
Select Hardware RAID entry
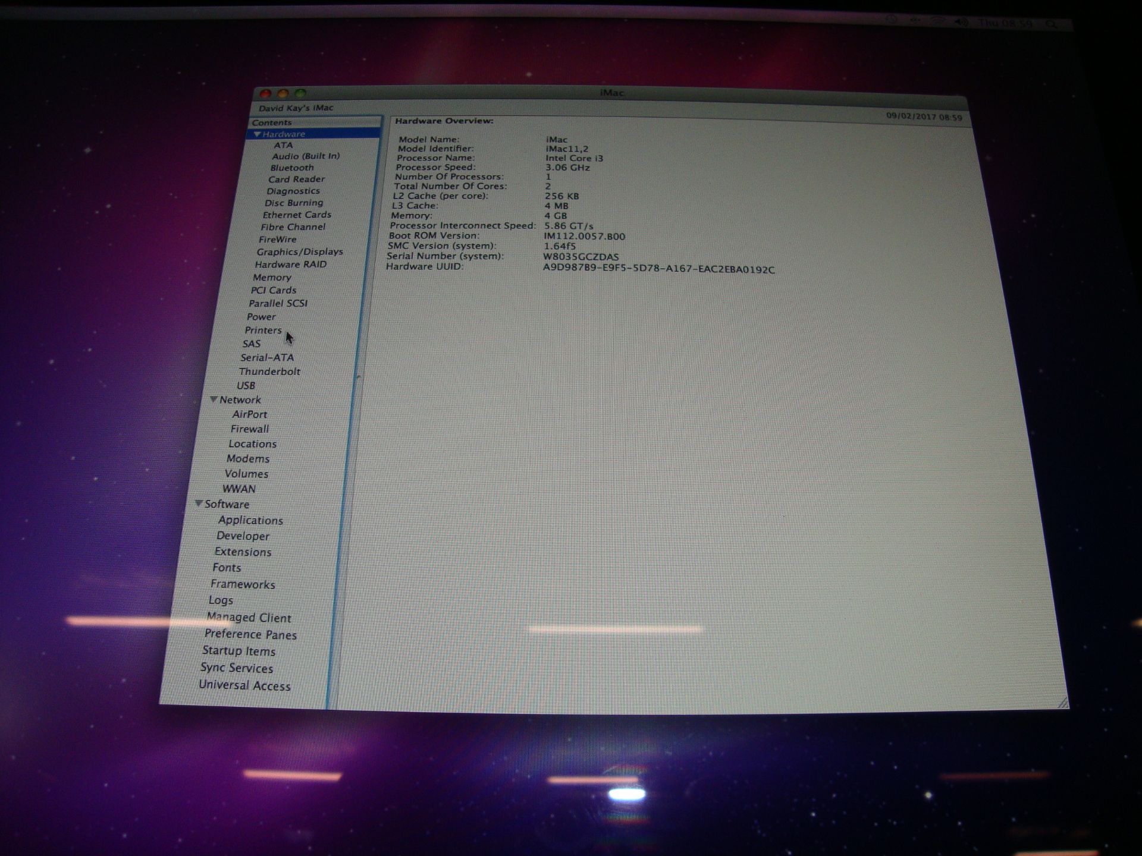point(291,265)
